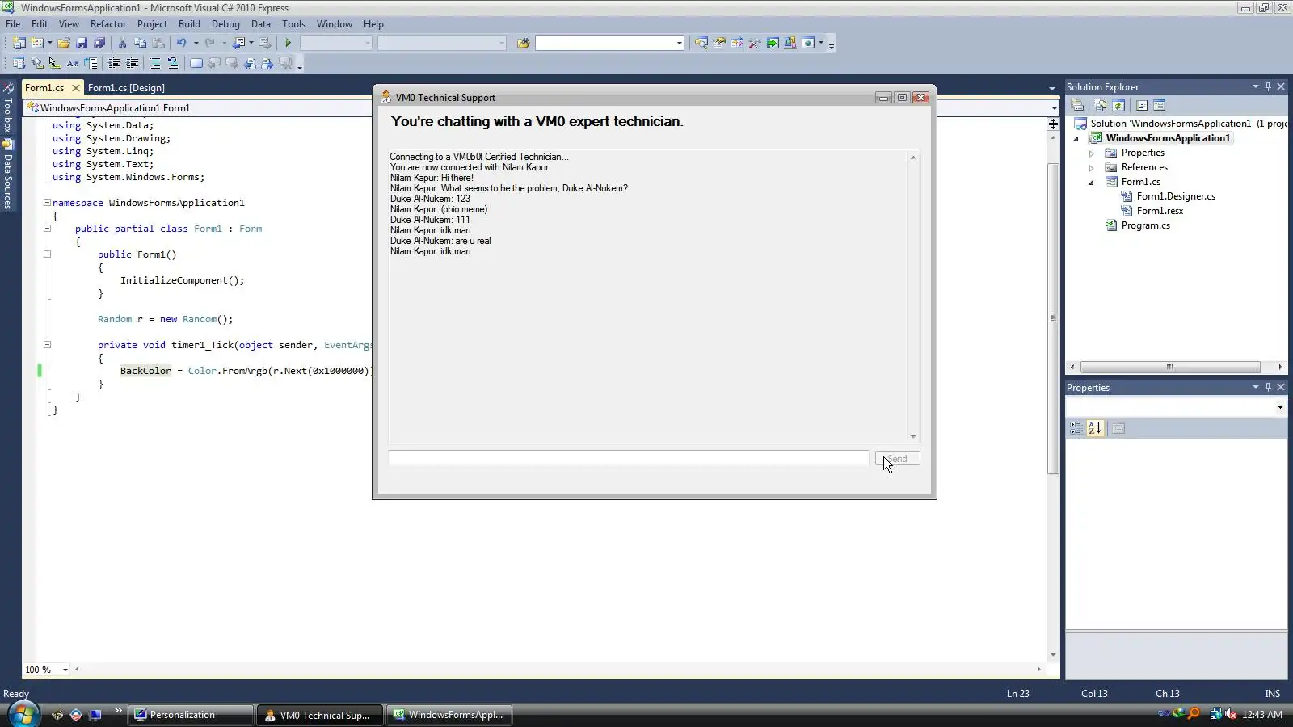This screenshot has width=1293, height=727.
Task: Click the Send button in chat window
Action: coord(897,459)
